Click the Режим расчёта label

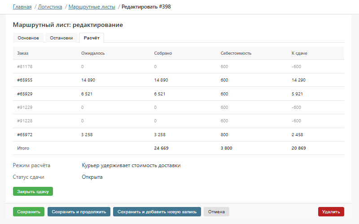point(31,165)
